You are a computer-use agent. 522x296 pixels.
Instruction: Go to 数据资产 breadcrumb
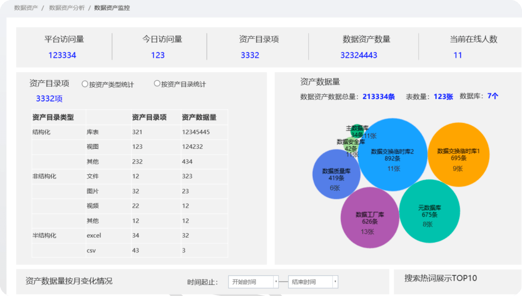(26, 8)
